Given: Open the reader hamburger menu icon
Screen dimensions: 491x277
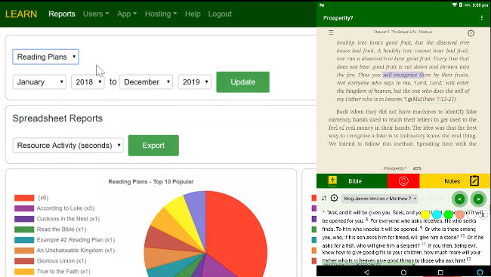Looking at the screenshot, I should 331,32.
